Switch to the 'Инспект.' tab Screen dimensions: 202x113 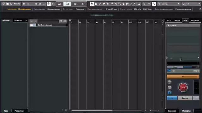tap(7, 20)
